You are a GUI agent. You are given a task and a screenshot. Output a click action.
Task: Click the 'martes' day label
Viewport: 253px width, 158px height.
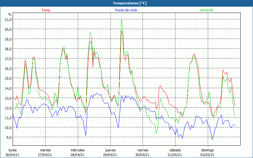(45, 150)
